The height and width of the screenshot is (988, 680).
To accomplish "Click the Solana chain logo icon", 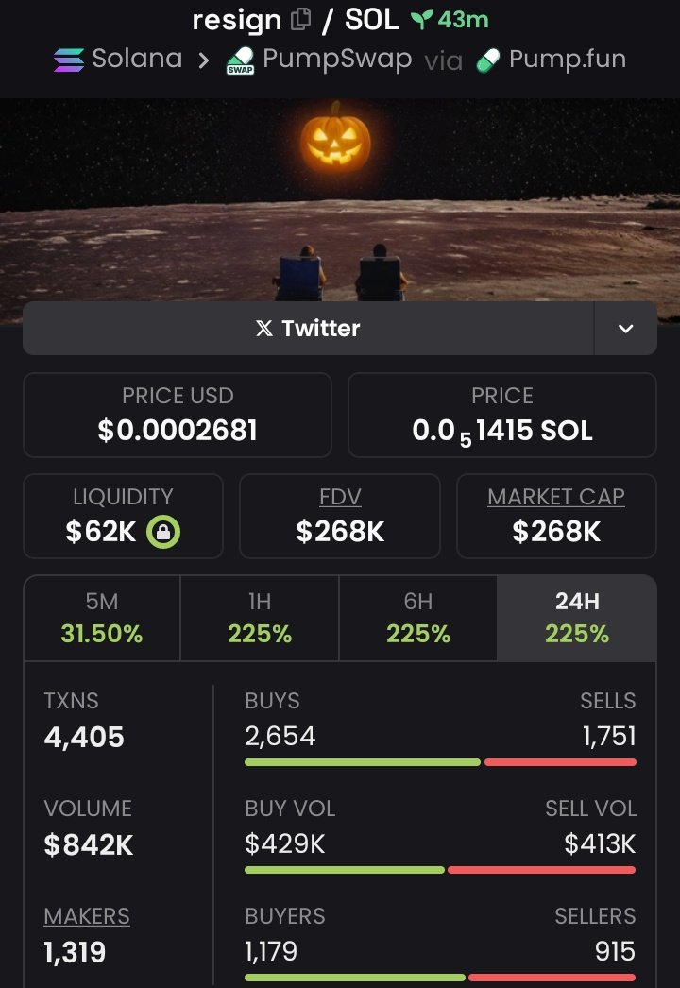I will [68, 60].
